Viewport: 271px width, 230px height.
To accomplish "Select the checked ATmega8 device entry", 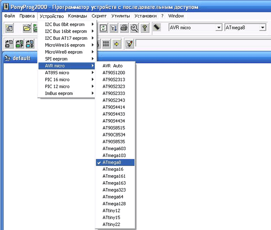I will (115, 162).
